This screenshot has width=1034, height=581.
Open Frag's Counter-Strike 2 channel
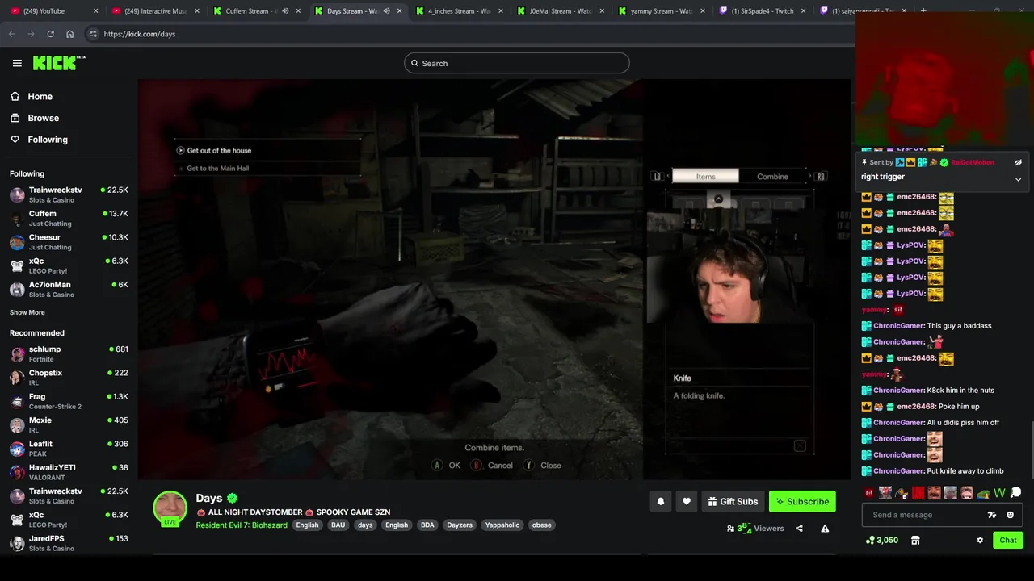pyautogui.click(x=69, y=401)
